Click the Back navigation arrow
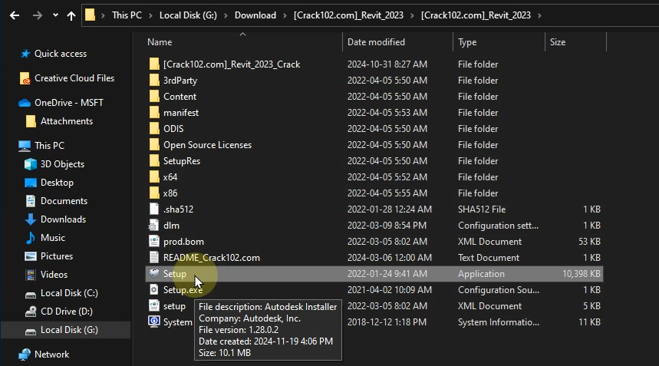659x366 pixels. [x=13, y=15]
